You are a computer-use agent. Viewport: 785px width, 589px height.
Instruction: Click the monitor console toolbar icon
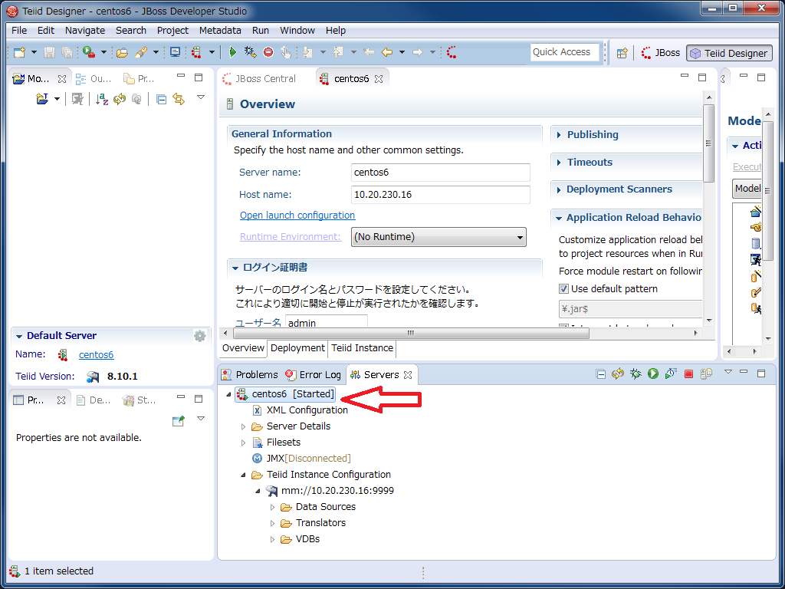tap(176, 52)
